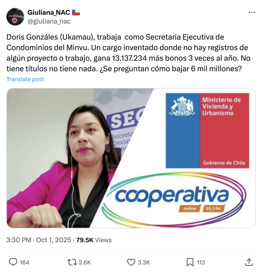Screen dimensions: 260x275
Task: Click the Translate post link
Action: coord(25,79)
